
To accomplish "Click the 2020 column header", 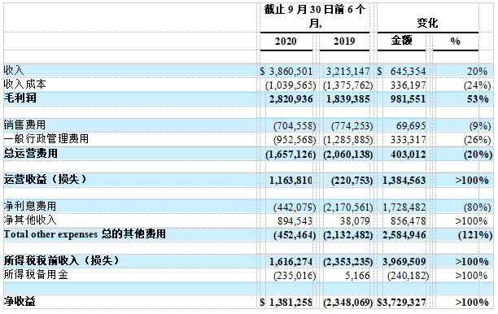I will pos(286,41).
